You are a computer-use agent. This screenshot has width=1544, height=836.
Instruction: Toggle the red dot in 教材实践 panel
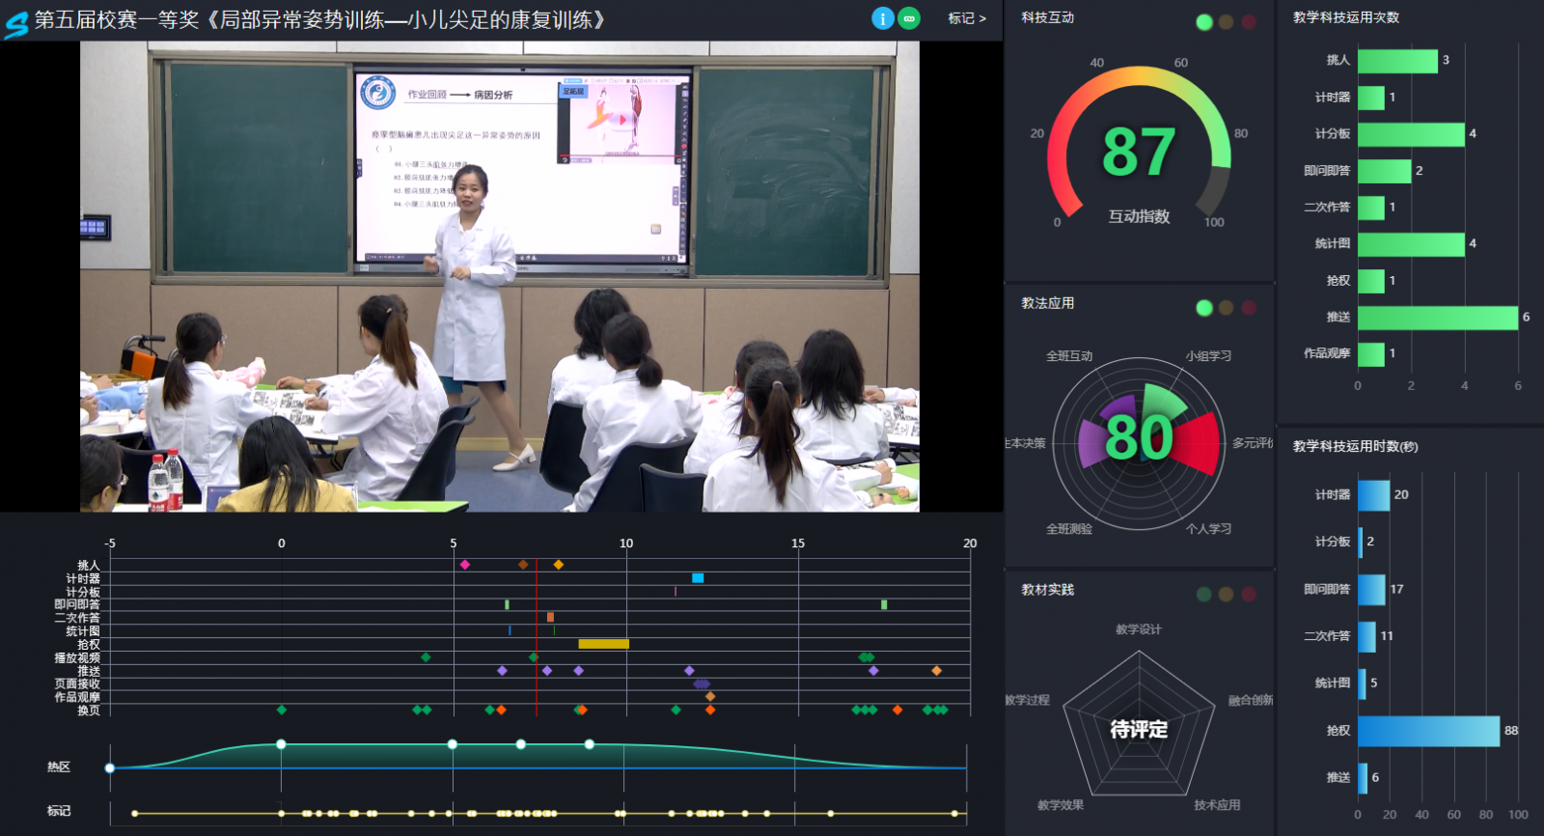(x=1249, y=595)
